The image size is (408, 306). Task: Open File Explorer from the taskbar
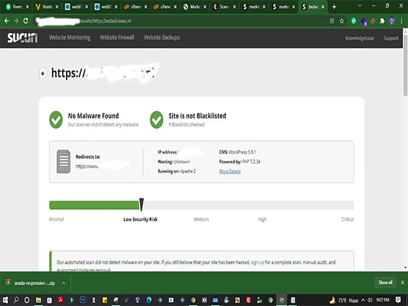38,300
